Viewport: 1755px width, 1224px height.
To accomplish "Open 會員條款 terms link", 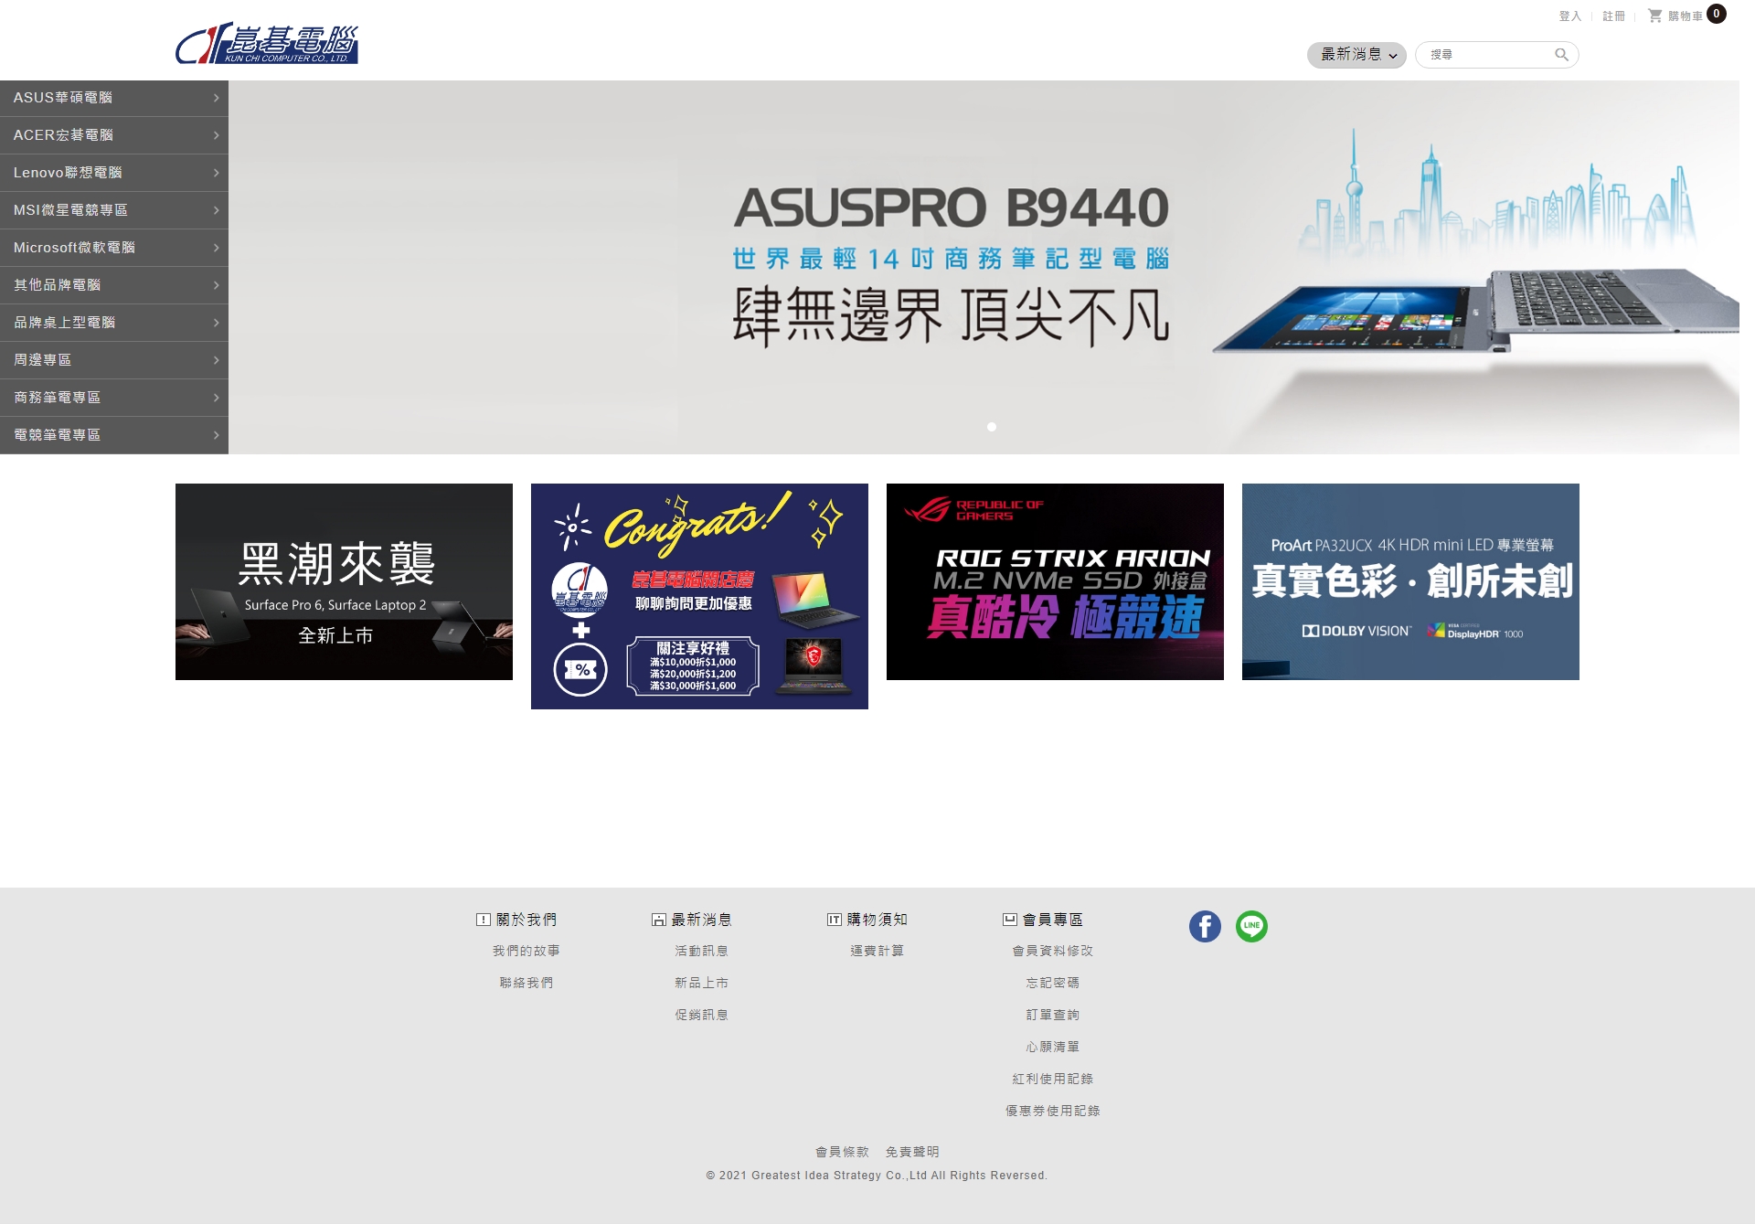I will point(842,1152).
